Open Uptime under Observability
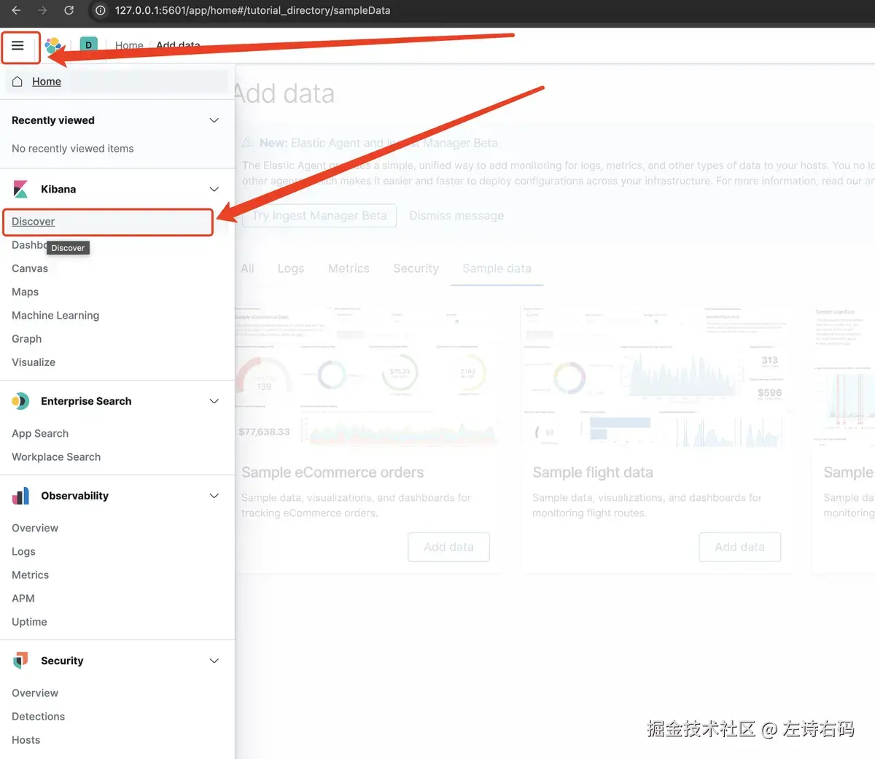 29,622
